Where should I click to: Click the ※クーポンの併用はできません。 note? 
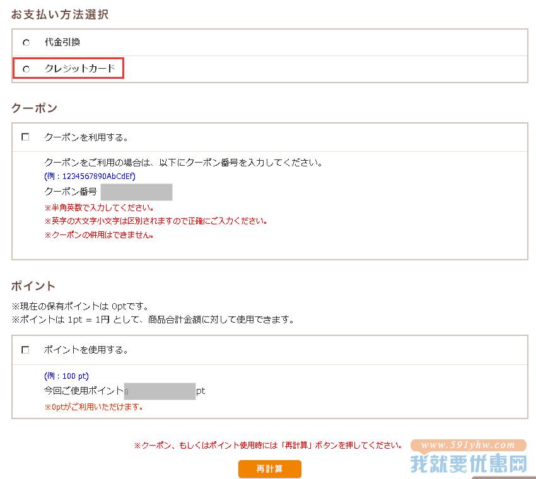[x=99, y=235]
